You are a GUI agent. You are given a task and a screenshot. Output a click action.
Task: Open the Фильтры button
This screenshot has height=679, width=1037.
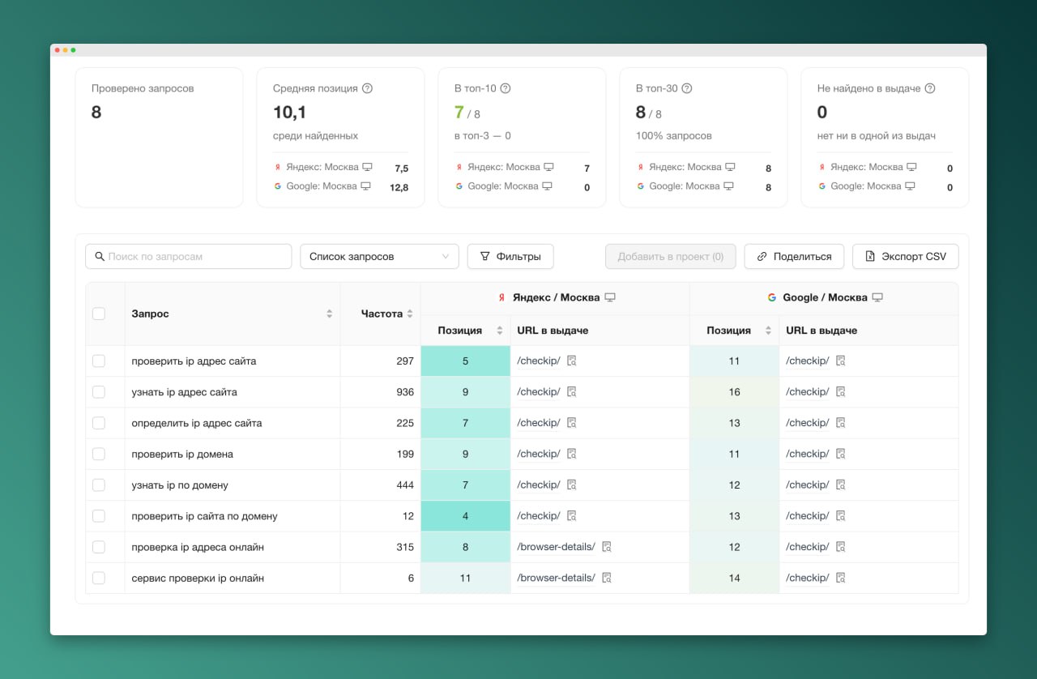[x=510, y=256]
